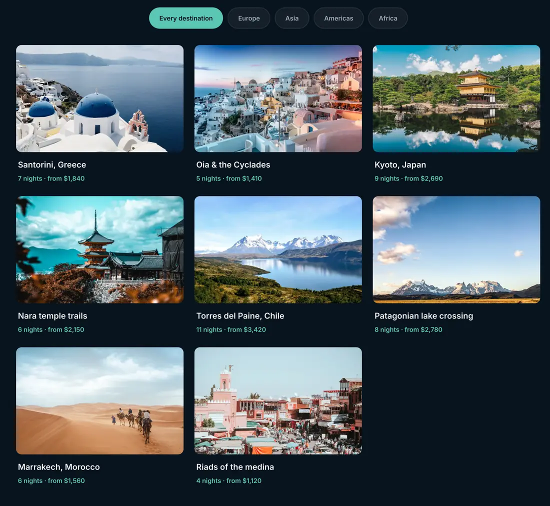Screen dimensions: 550x506
Task: Click the Kyoto, Japan heading
Action: [x=400, y=165]
